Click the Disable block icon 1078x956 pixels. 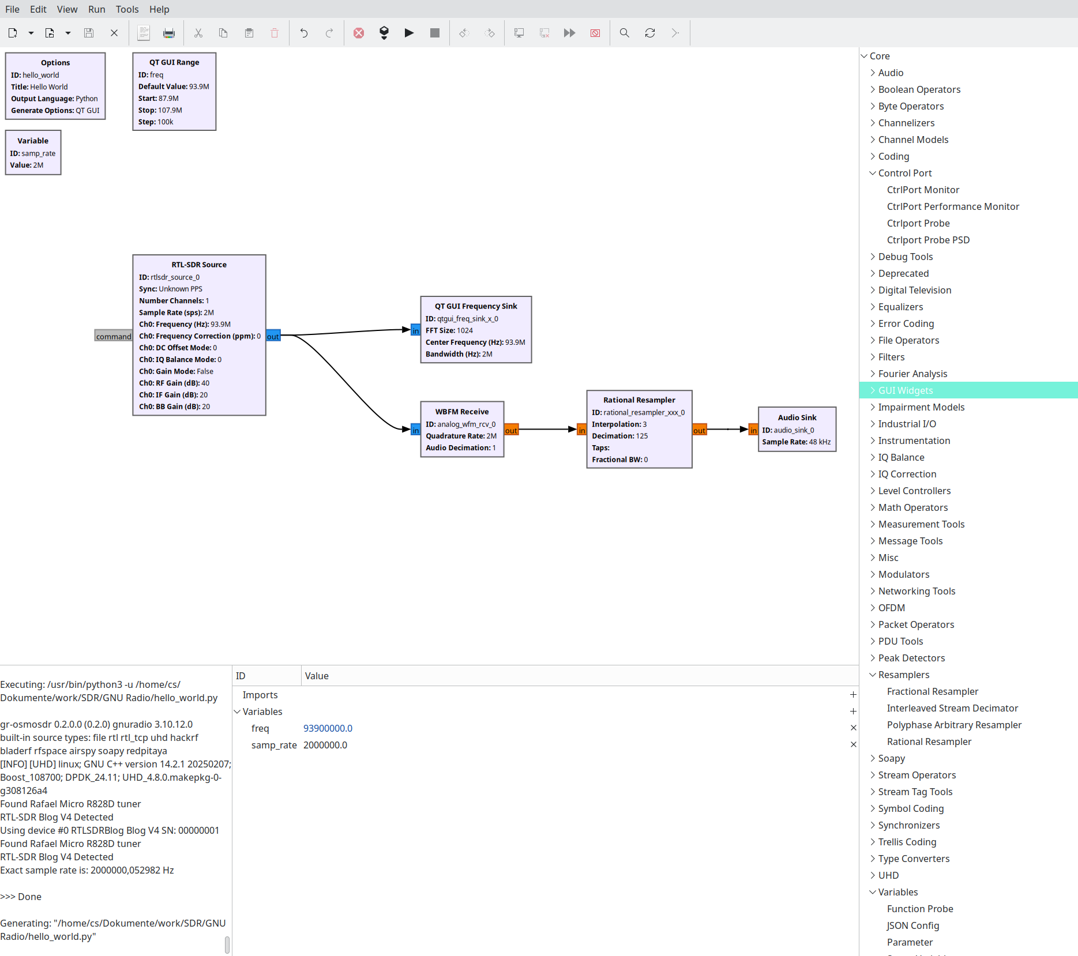pyautogui.click(x=544, y=33)
